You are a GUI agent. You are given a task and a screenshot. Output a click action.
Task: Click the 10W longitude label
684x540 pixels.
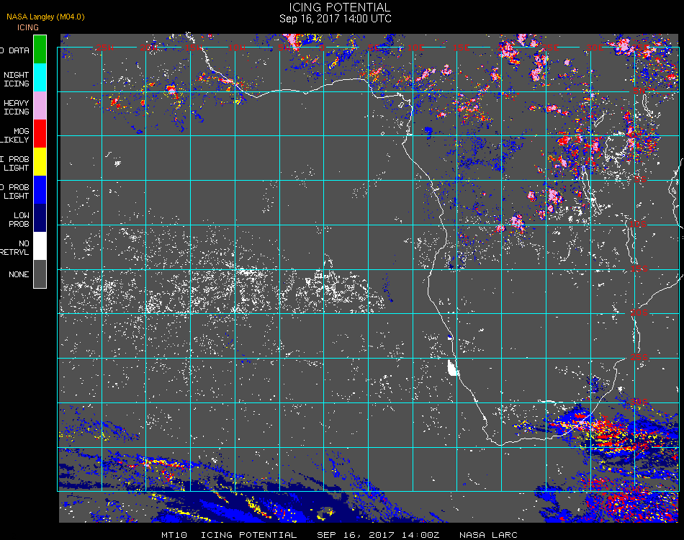pos(237,48)
